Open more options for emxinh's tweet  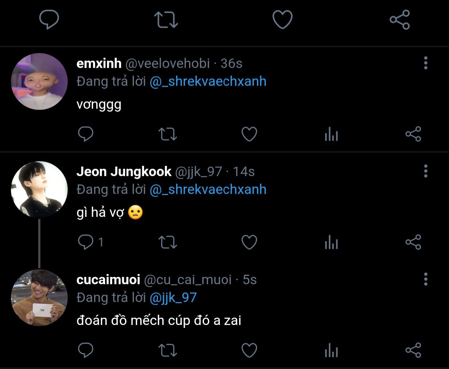pyautogui.click(x=426, y=63)
